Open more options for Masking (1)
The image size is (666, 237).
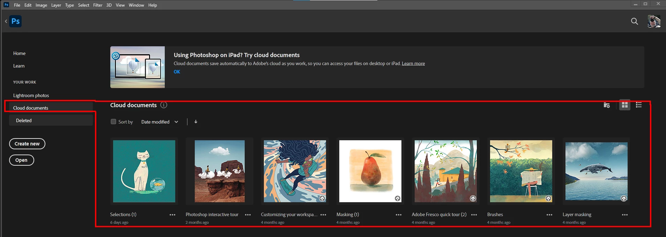pyautogui.click(x=399, y=215)
